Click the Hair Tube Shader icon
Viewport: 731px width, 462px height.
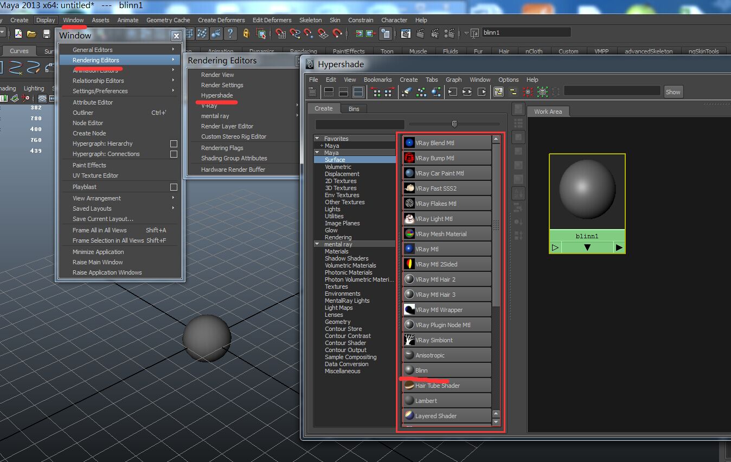tap(409, 386)
